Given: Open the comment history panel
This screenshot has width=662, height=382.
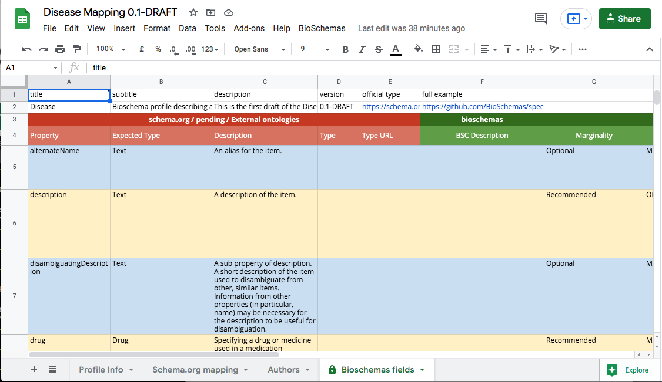Looking at the screenshot, I should click(x=540, y=18).
